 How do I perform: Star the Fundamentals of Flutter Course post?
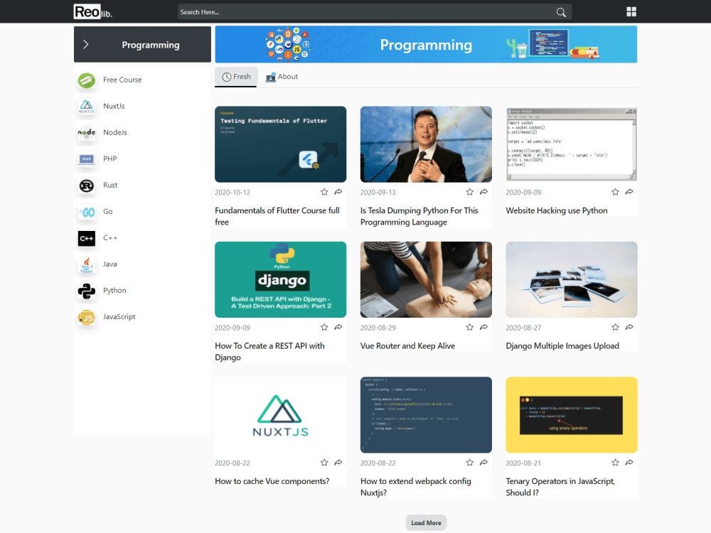point(324,192)
